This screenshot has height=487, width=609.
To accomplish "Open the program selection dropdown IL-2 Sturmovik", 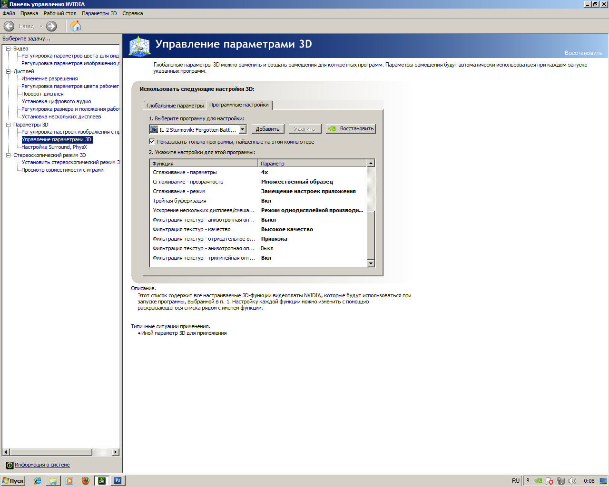I will 197,129.
